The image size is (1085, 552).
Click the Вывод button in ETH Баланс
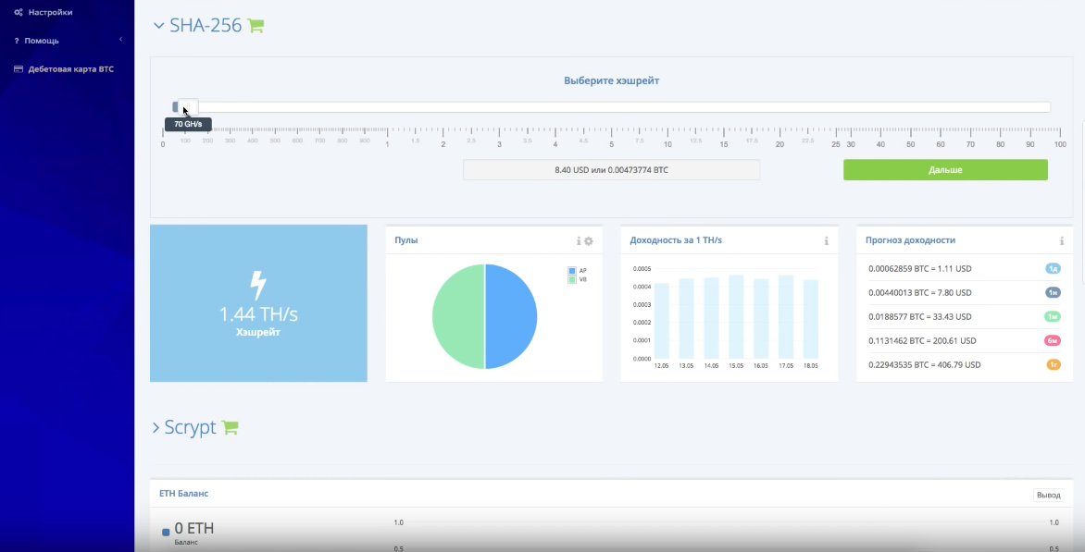pos(1048,495)
